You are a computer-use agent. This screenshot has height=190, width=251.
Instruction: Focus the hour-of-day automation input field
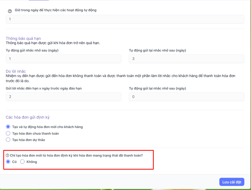(125, 19)
